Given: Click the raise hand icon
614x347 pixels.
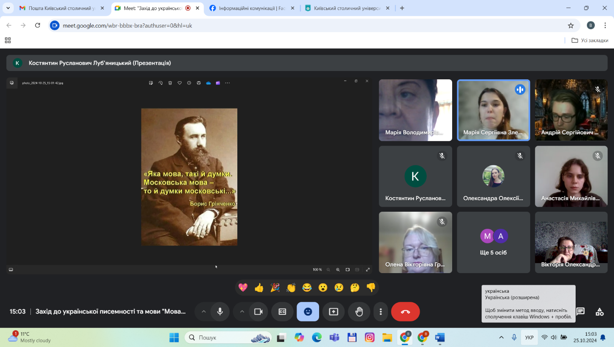Looking at the screenshot, I should [359, 312].
